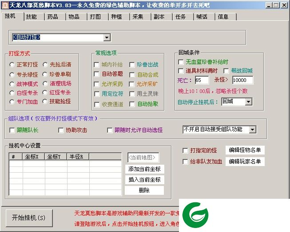Image resolution: width=290 pixels, height=232 pixels.
Task: Click 半径R column header
Action: point(78,157)
